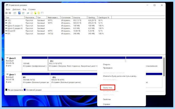The width and height of the screenshot is (175, 109).
Task: Toggle the console tree toolbar icon
Action: (15, 13)
